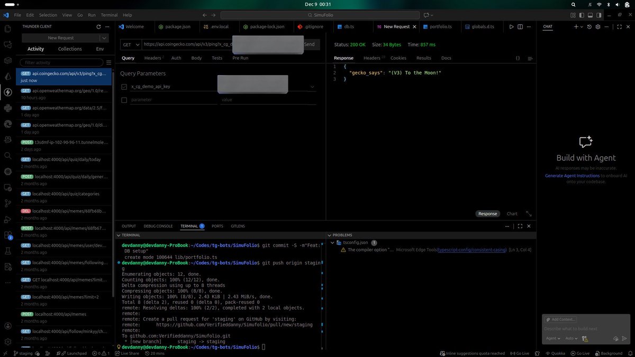Maximize the terminal panel size
The image size is (635, 357).
pyautogui.click(x=520, y=226)
